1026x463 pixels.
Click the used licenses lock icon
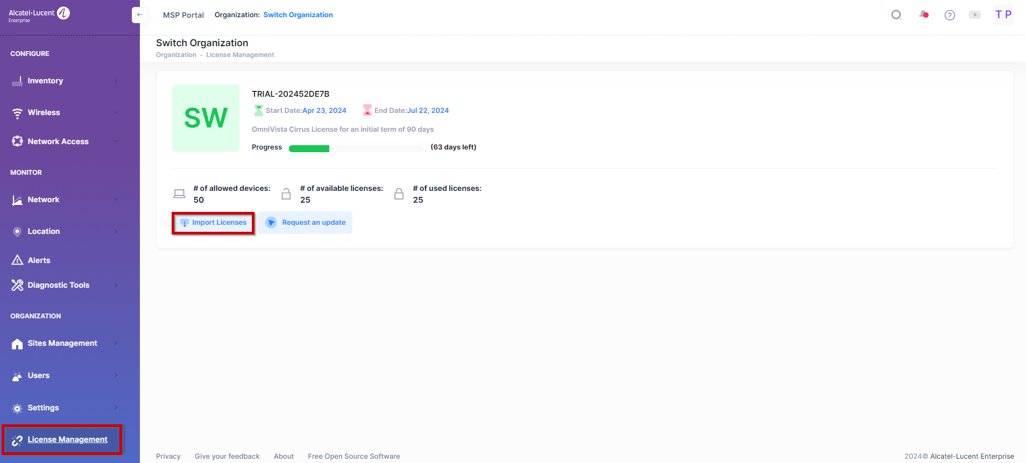pyautogui.click(x=399, y=194)
